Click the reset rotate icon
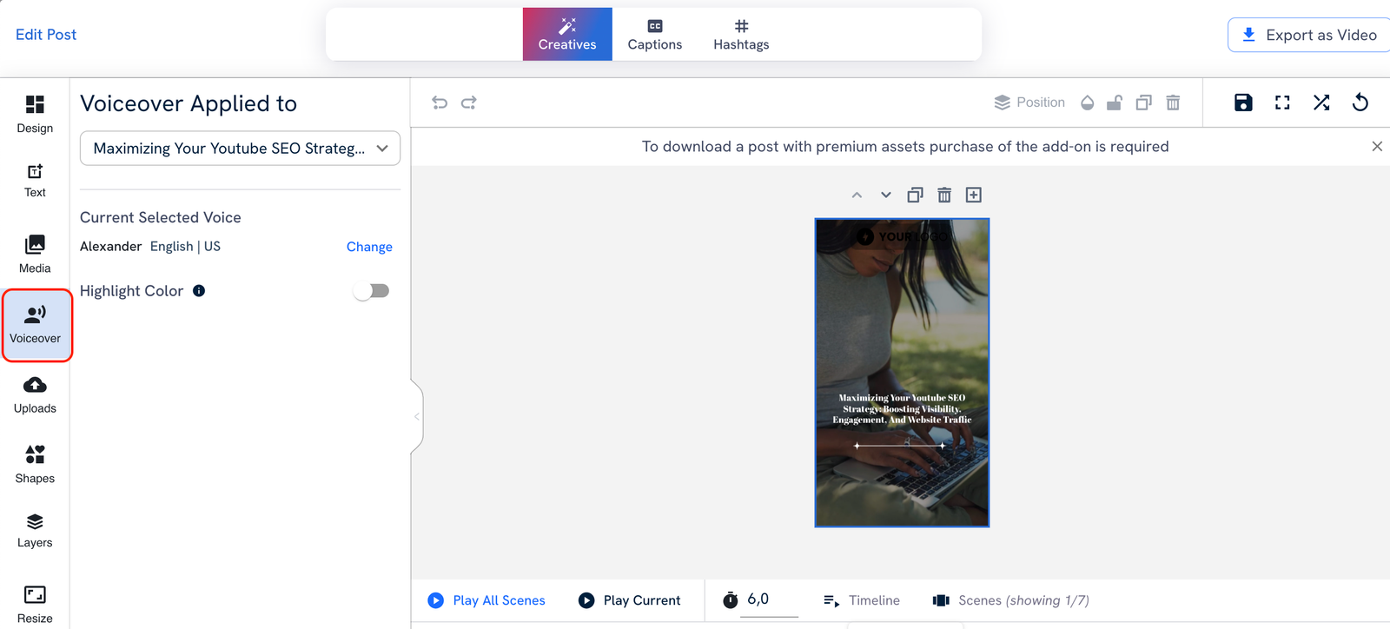Viewport: 1390px width, 629px height. pyautogui.click(x=1360, y=103)
